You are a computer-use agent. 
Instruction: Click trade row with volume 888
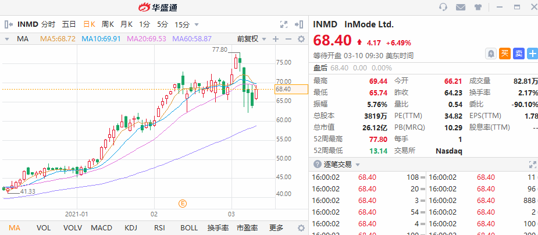point(482,200)
